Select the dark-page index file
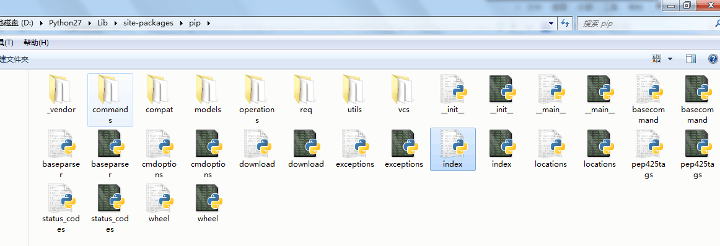 [502, 149]
